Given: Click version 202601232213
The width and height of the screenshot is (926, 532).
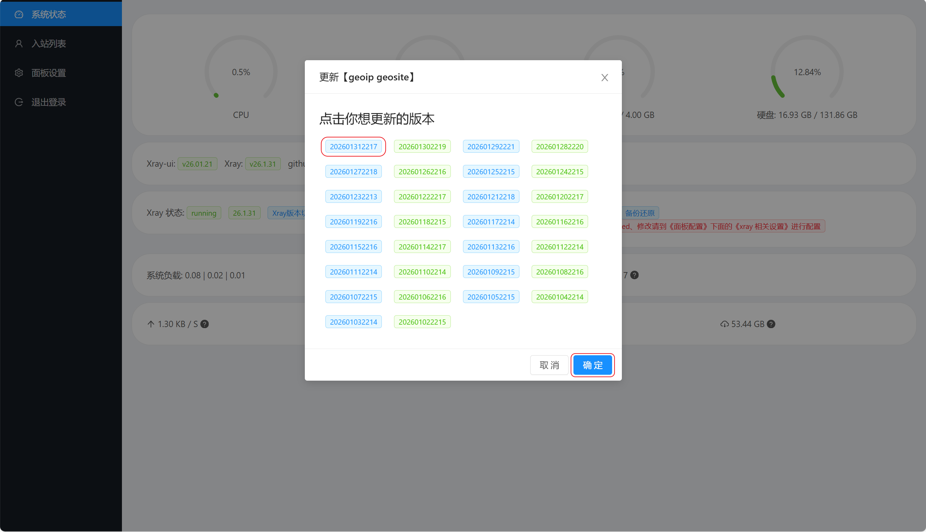Looking at the screenshot, I should click(353, 197).
